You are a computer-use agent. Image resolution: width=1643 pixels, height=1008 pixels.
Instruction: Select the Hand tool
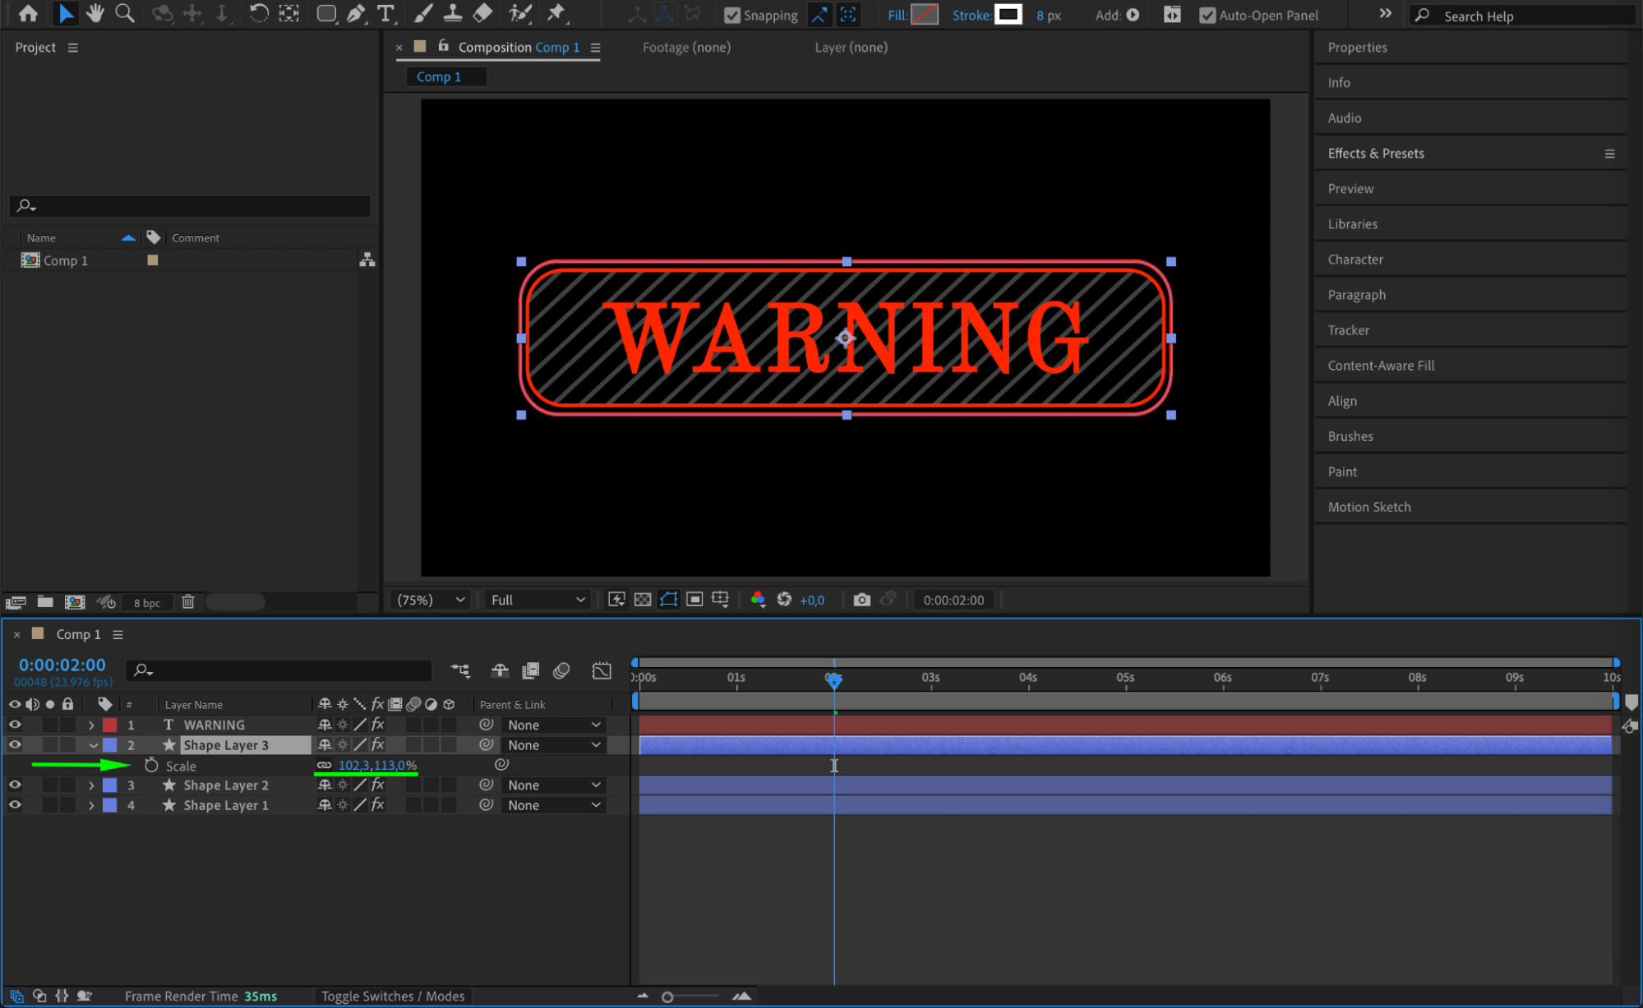pos(95,13)
